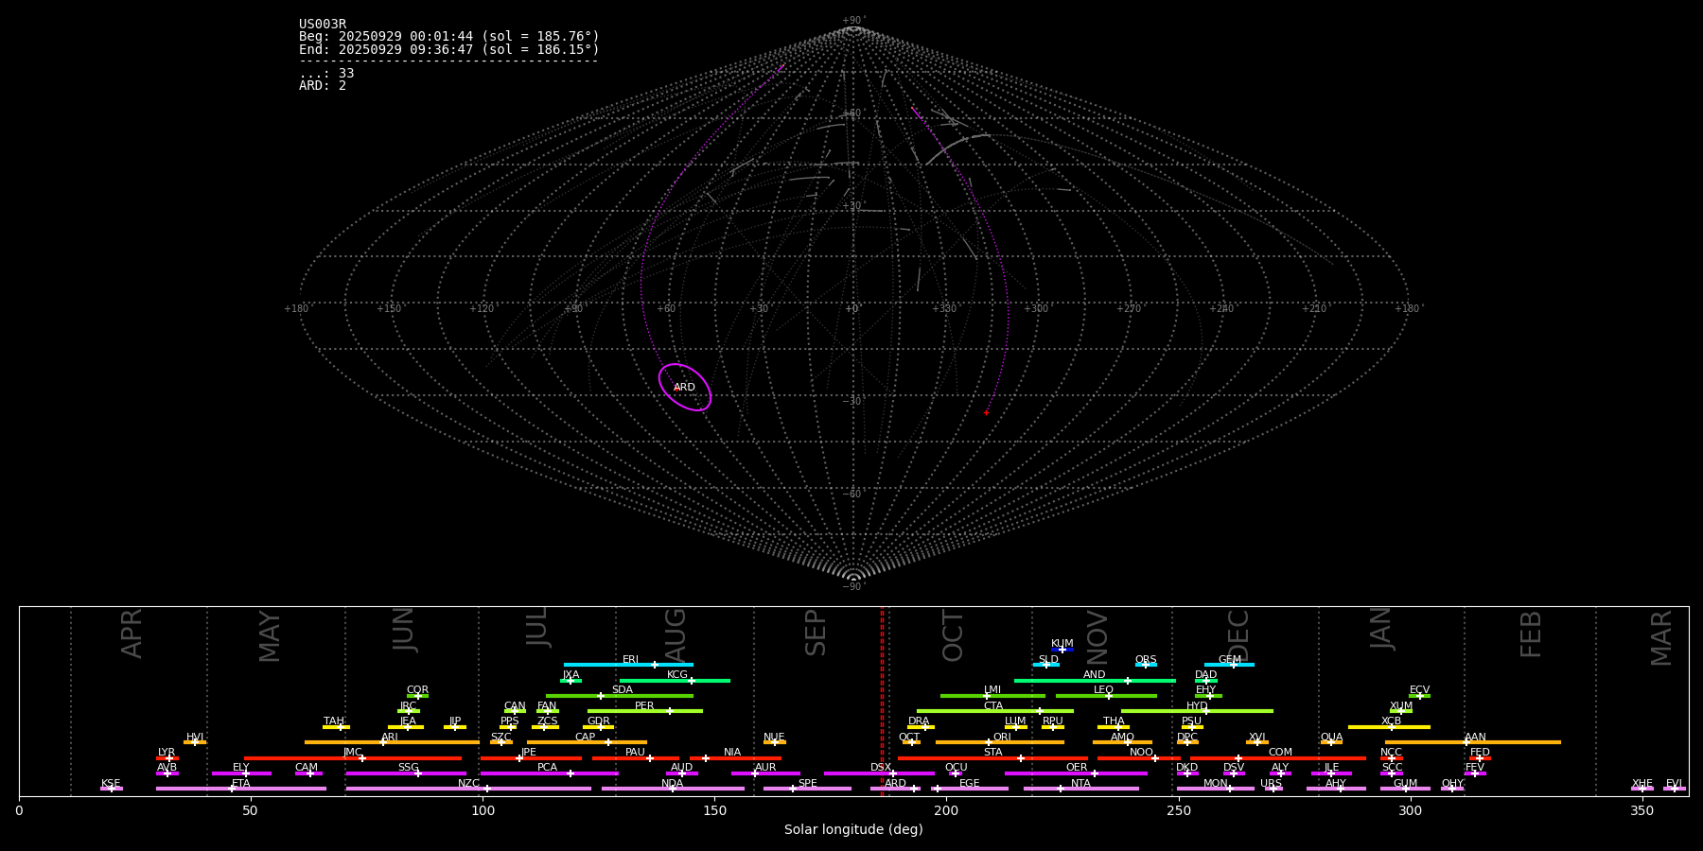1703x851 pixels.
Task: Click the 'ARD: 2' count text
Action: (323, 86)
